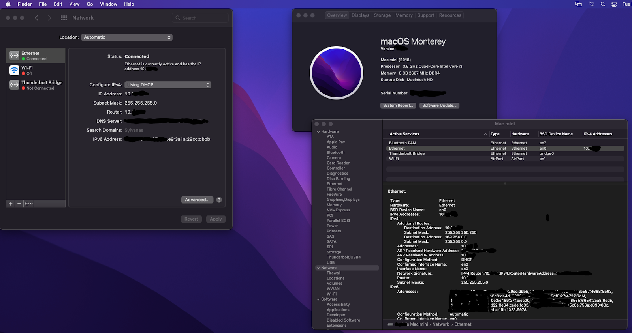Open the network service action menu
Viewport: 632px width, 333px height.
[28, 204]
